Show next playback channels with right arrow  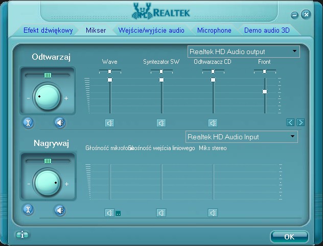point(301,122)
